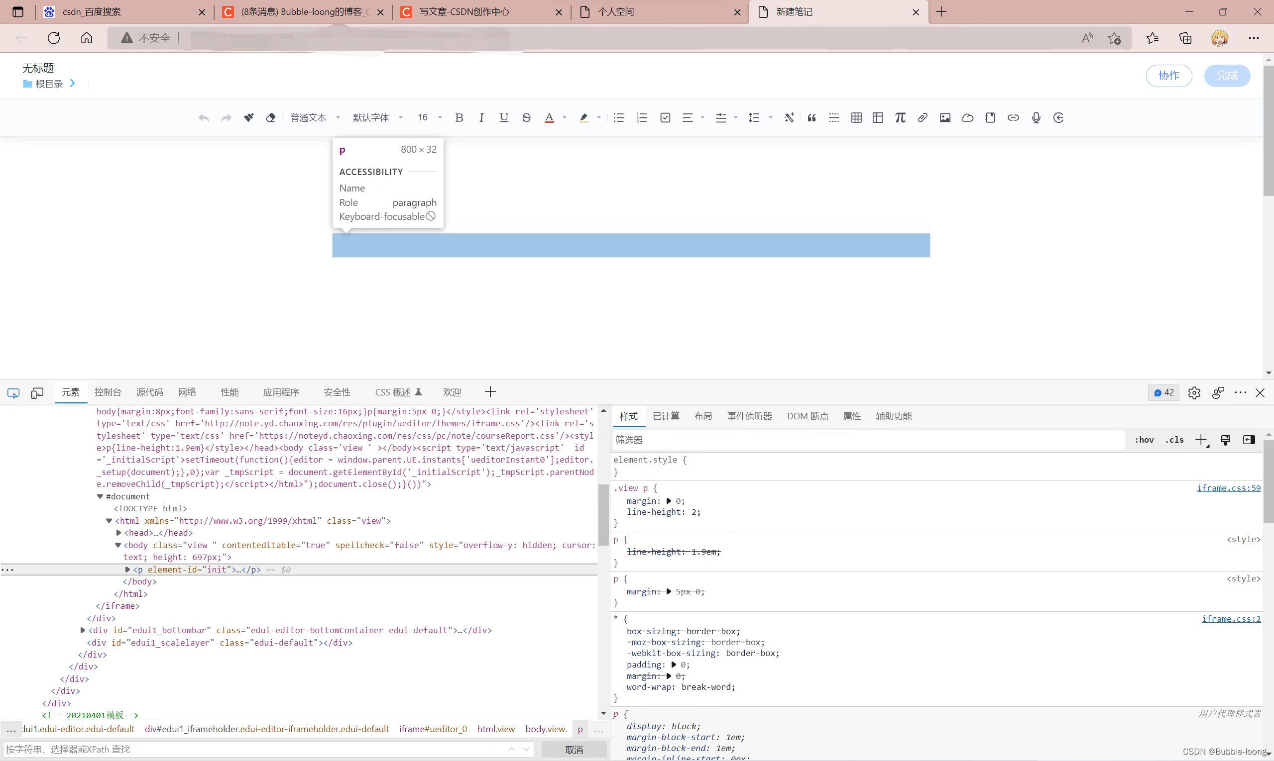Toggle the .cls class editor
The width and height of the screenshot is (1274, 761).
click(1174, 440)
